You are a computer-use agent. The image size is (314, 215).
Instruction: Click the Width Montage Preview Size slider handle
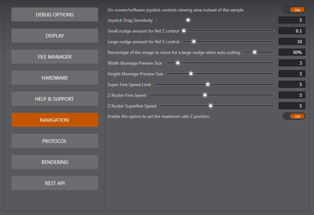click(178, 63)
